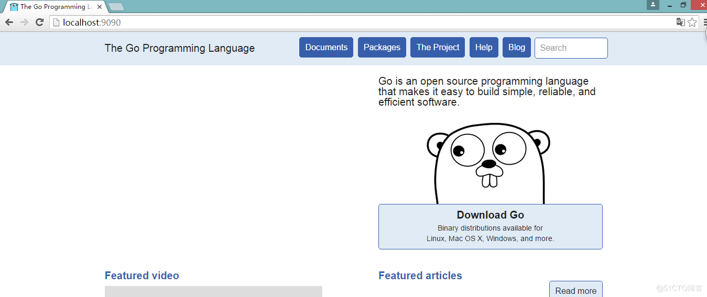The image size is (707, 297).
Task: Click the Read more button
Action: click(x=576, y=290)
